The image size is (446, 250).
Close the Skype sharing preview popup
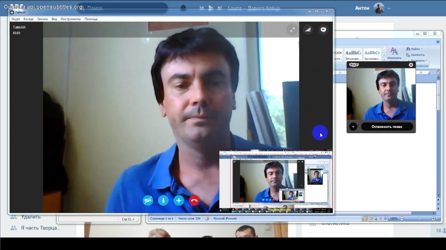coord(411,65)
